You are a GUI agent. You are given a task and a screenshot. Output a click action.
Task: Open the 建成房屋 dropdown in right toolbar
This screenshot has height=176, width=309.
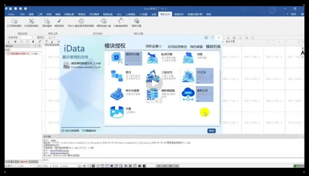tap(237, 42)
